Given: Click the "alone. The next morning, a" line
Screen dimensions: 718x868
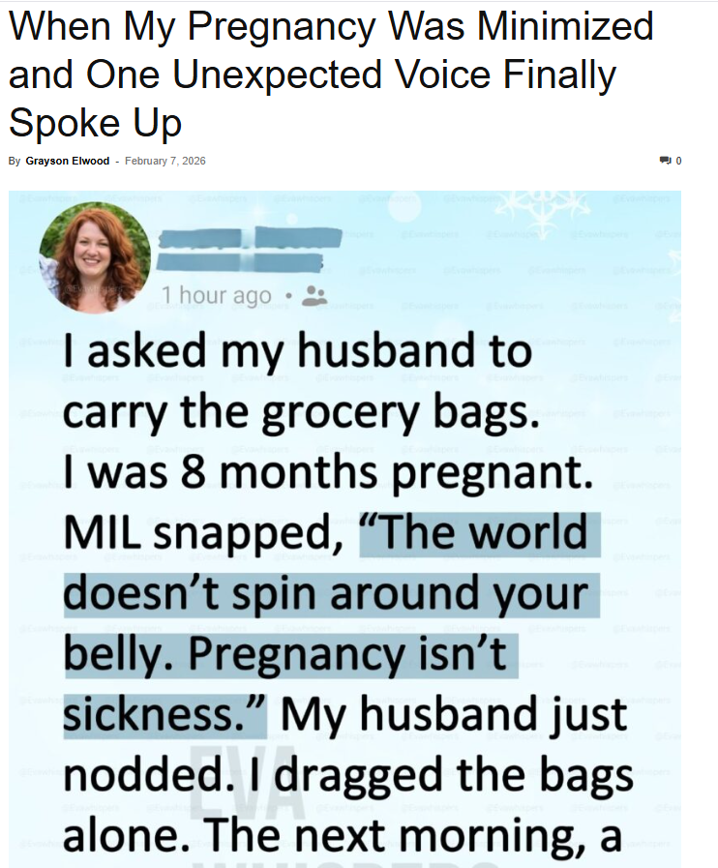Looking at the screenshot, I should [342, 835].
